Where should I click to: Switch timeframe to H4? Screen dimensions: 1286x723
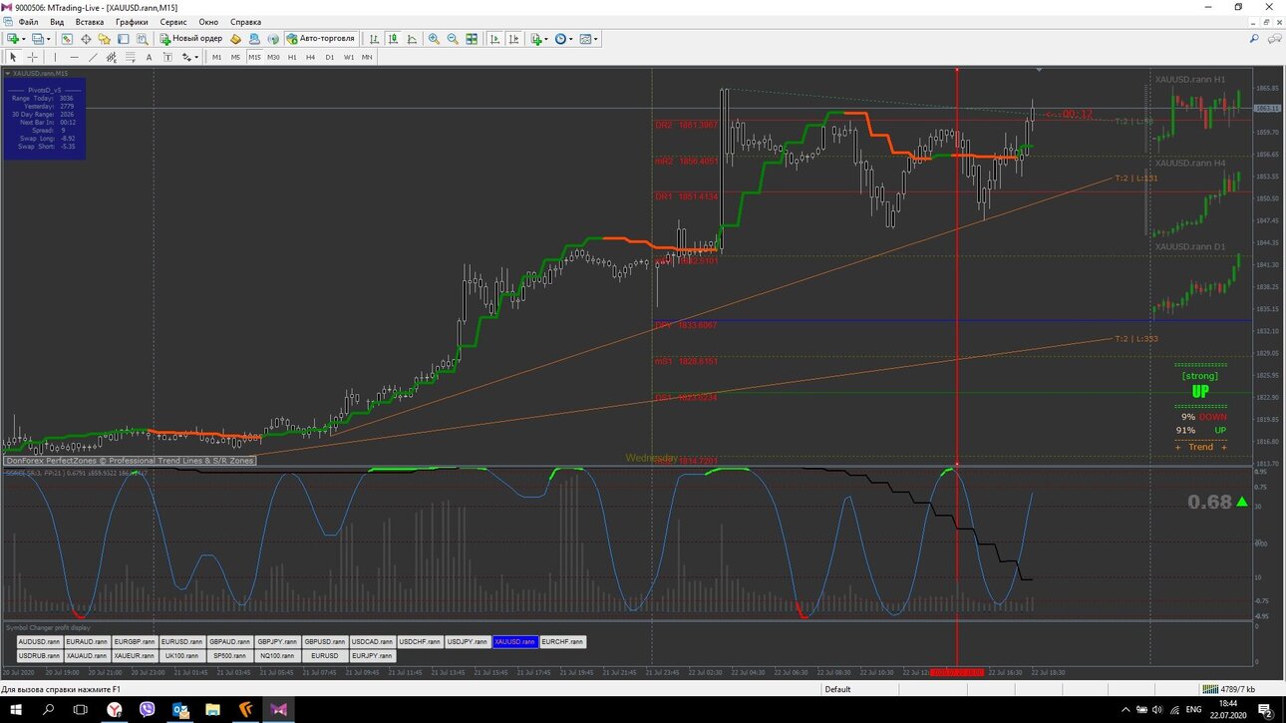coord(311,57)
